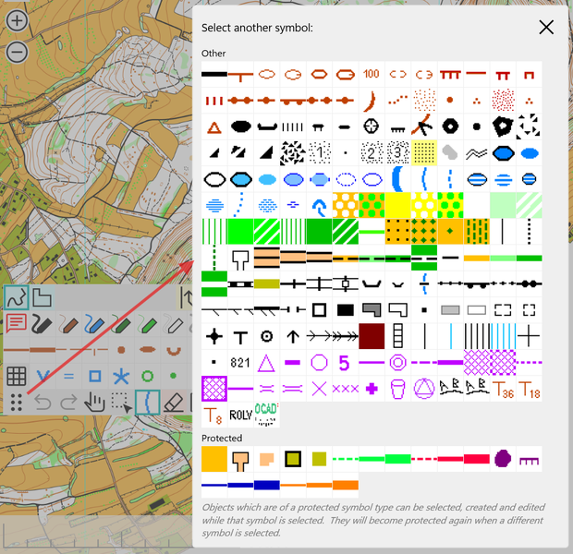Switch to straight-line polygon drawing mode
This screenshot has height=554, width=573.
[x=42, y=297]
